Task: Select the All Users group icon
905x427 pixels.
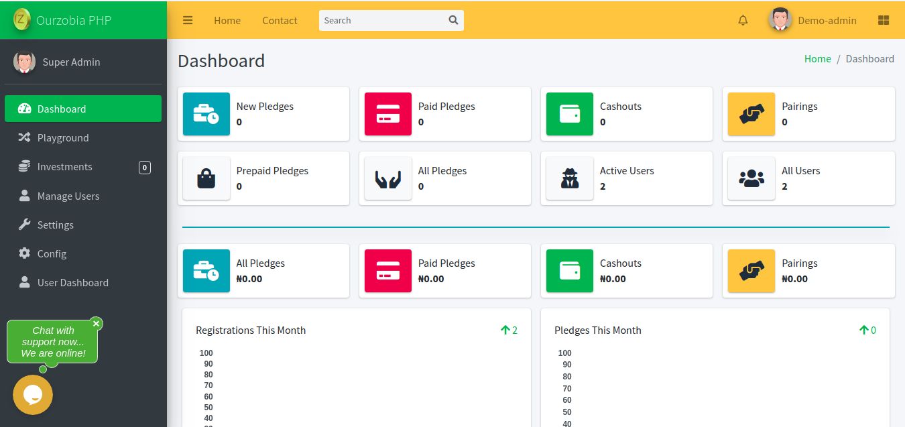Action: pos(751,178)
